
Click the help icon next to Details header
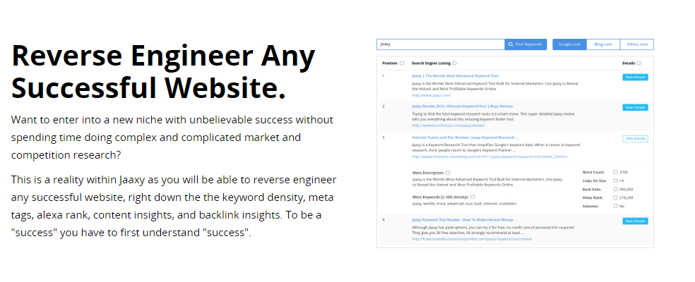(638, 63)
